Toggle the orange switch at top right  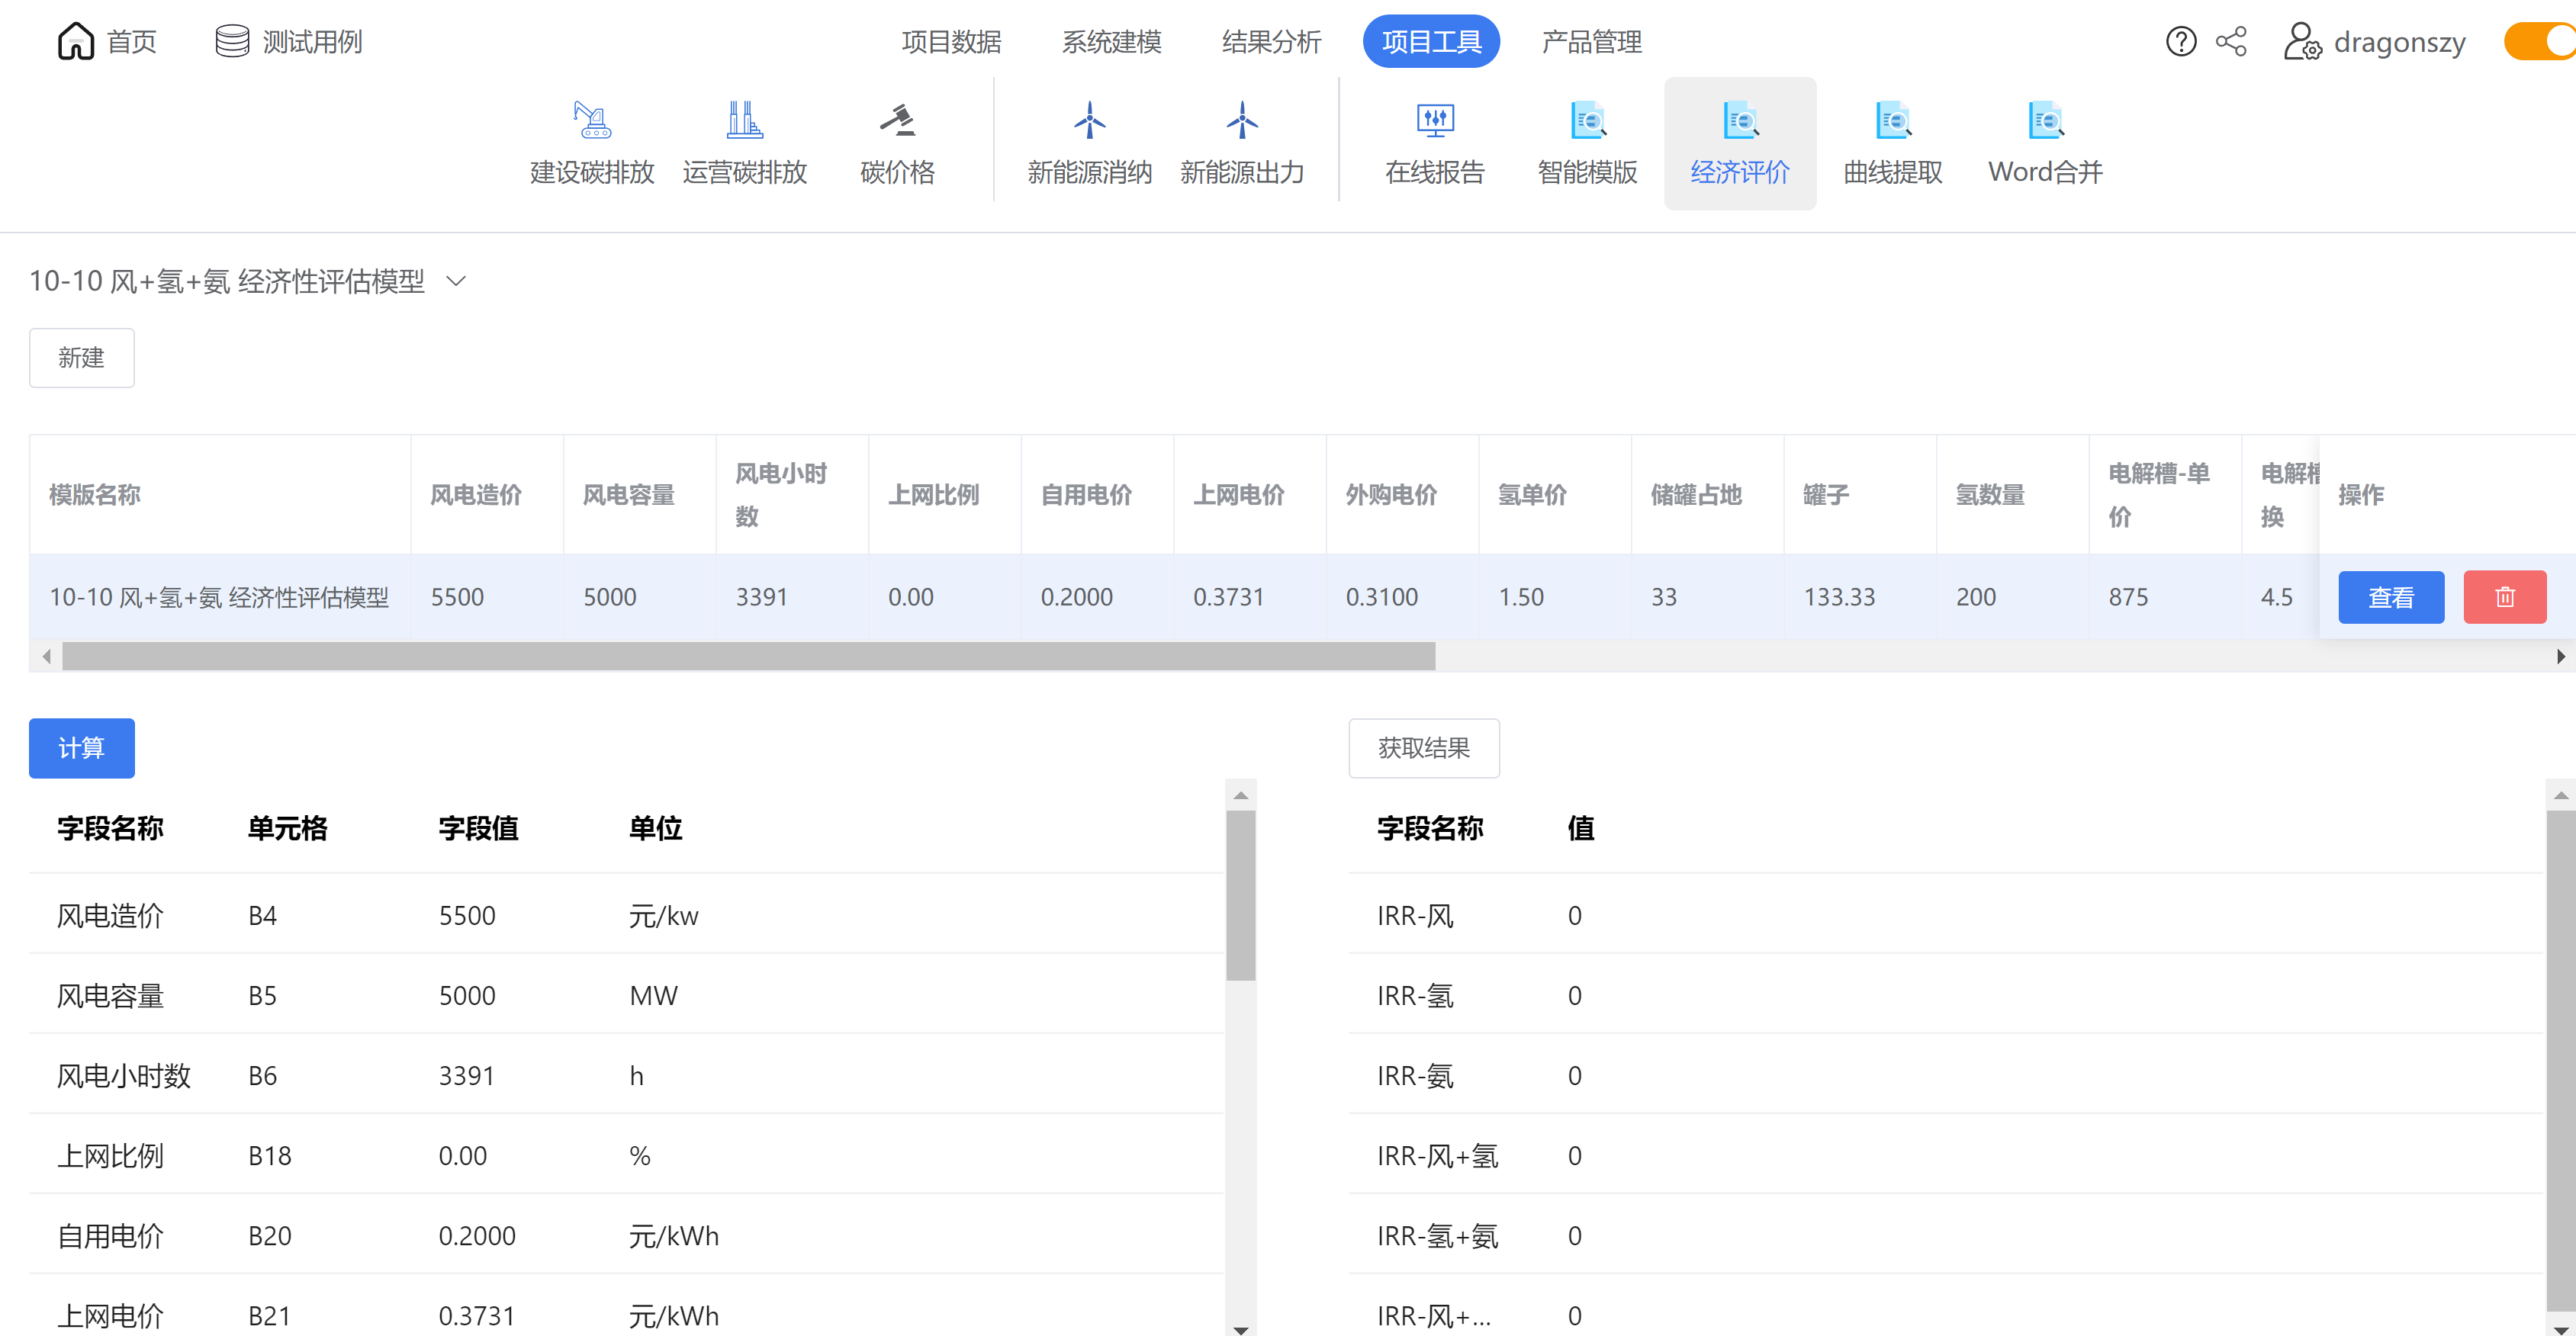coord(2541,42)
